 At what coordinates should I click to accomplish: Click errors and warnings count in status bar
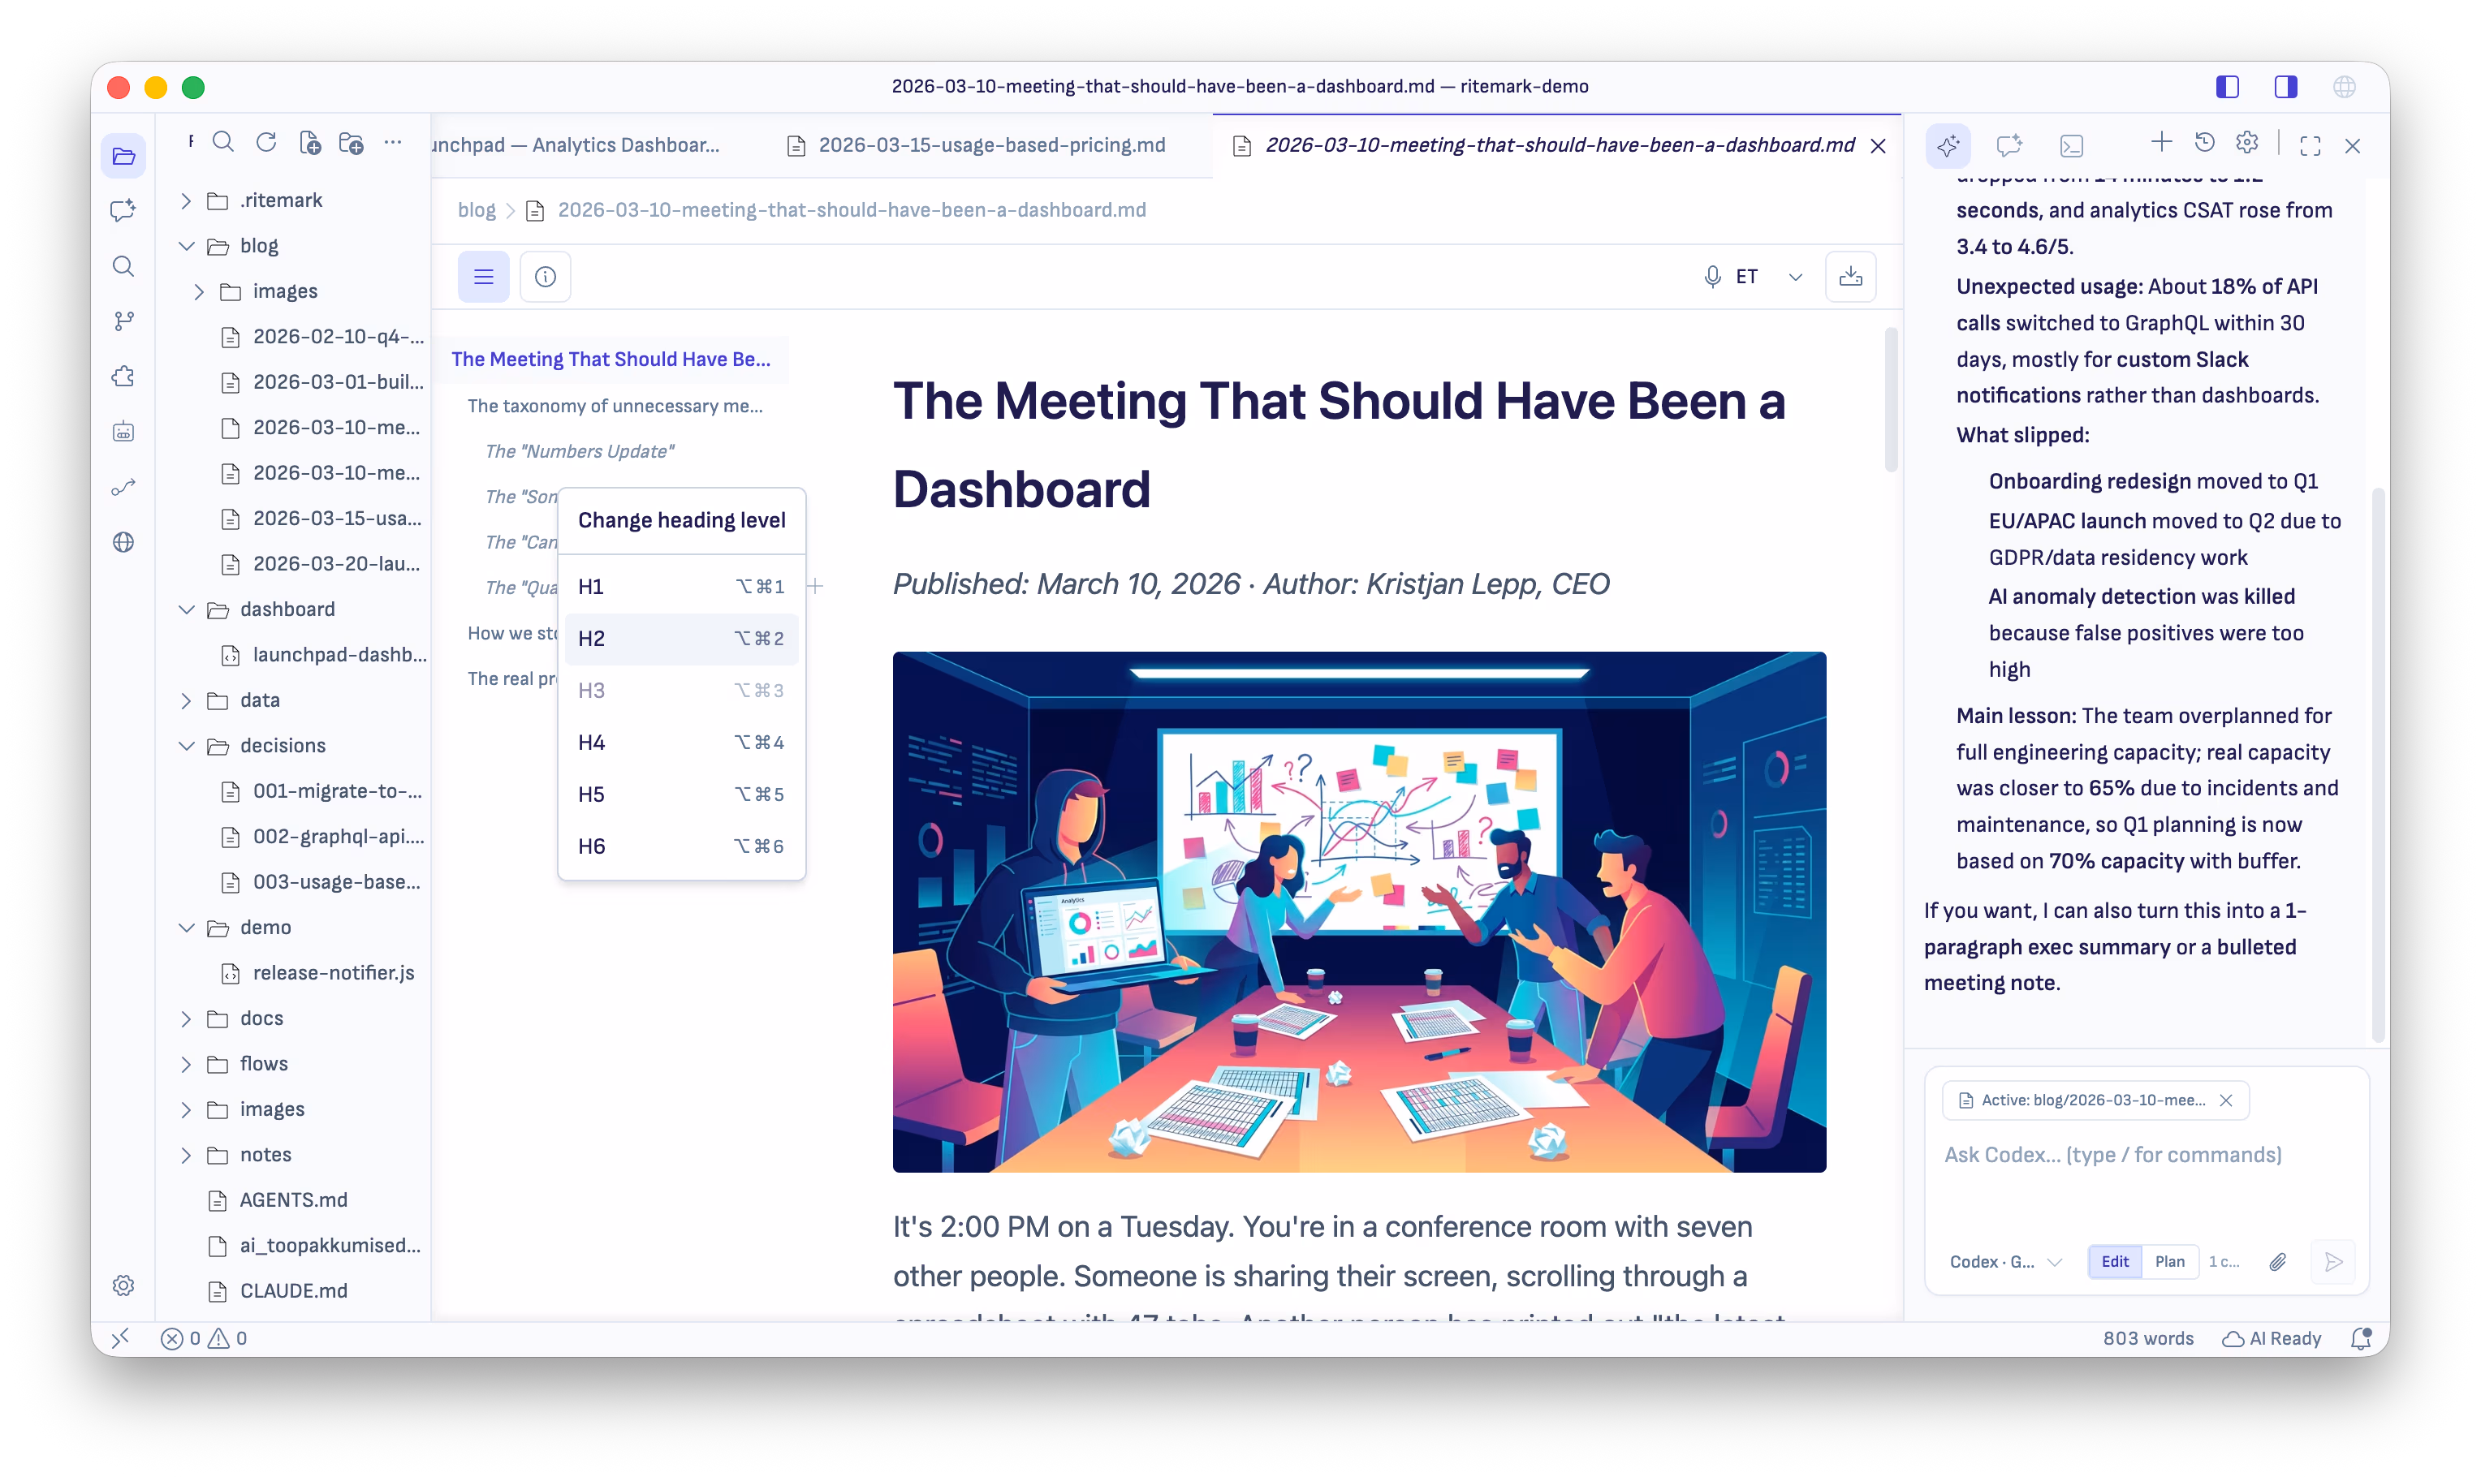tap(204, 1337)
